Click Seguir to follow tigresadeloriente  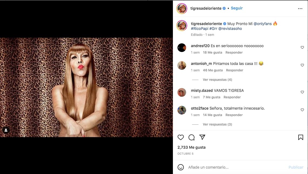[237, 8]
